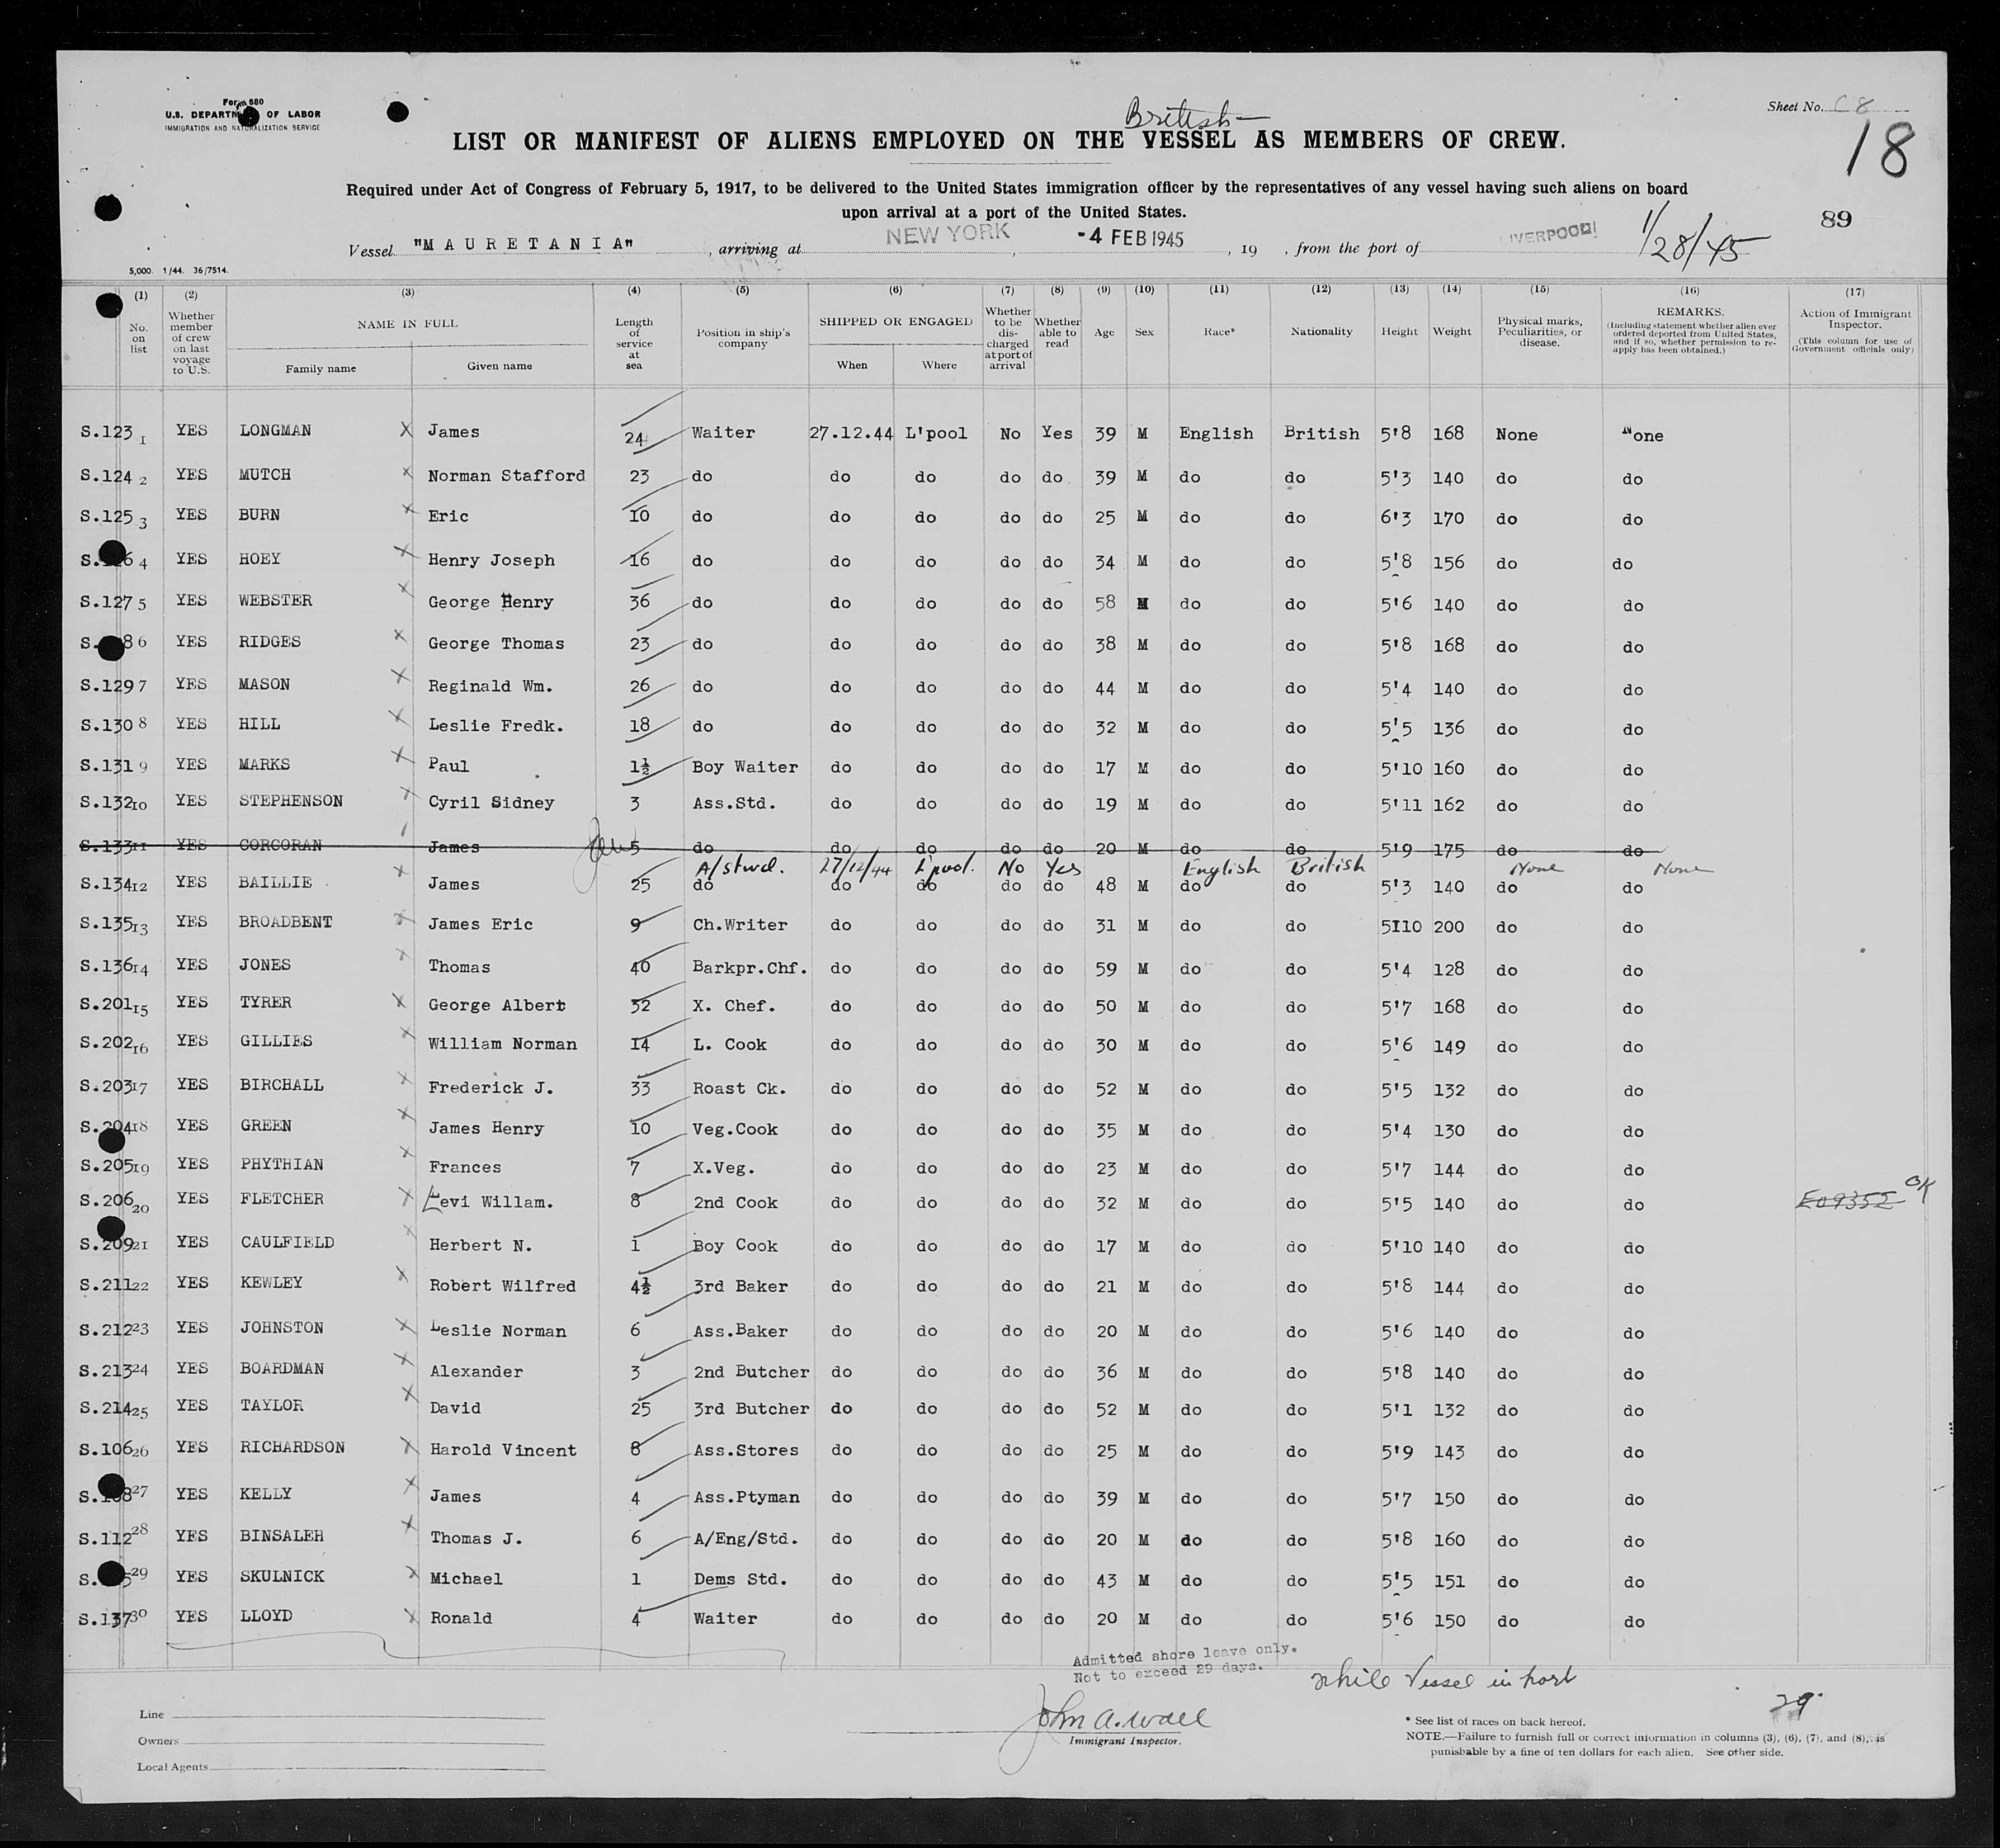This screenshot has width=2000, height=1848.
Task: Select the given name "Reginald Wm."
Action: click(x=490, y=686)
